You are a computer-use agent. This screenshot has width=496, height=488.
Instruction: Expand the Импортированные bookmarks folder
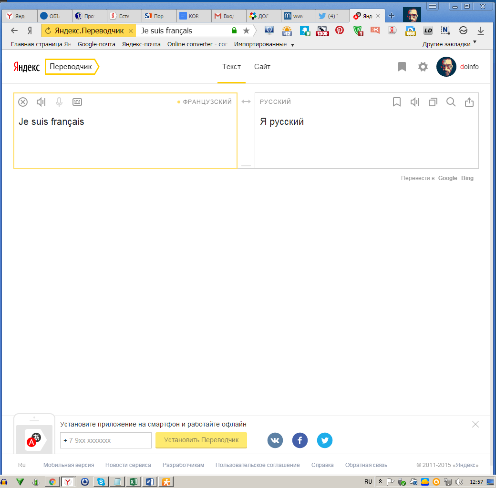(264, 44)
